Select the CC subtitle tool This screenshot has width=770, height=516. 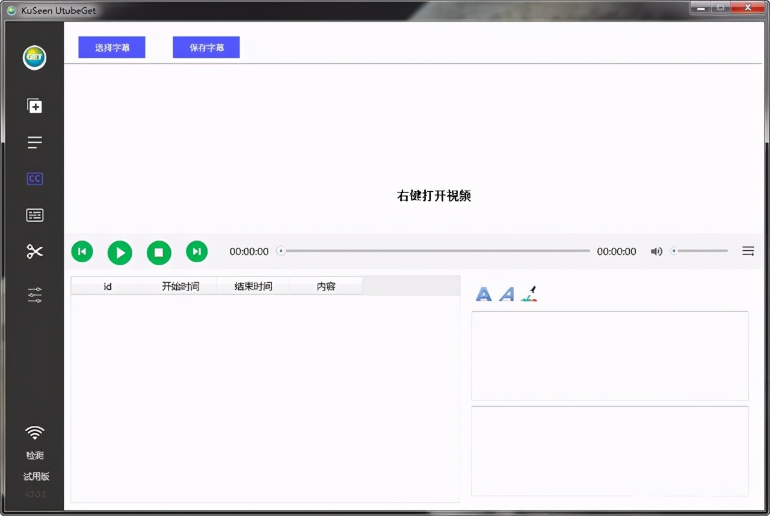[34, 179]
